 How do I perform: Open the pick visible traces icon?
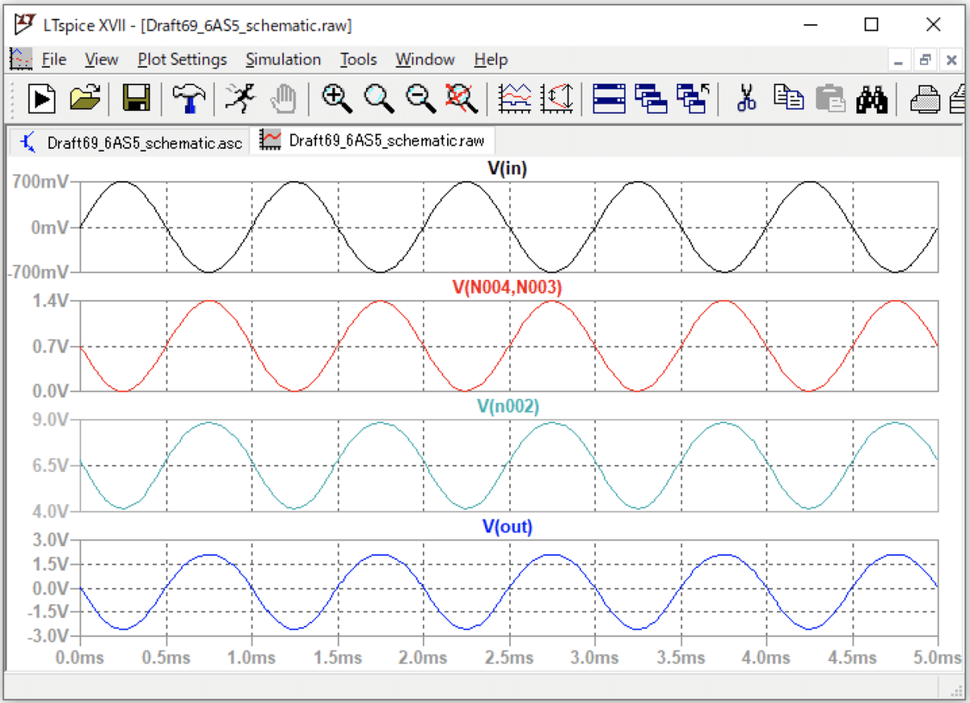516,99
